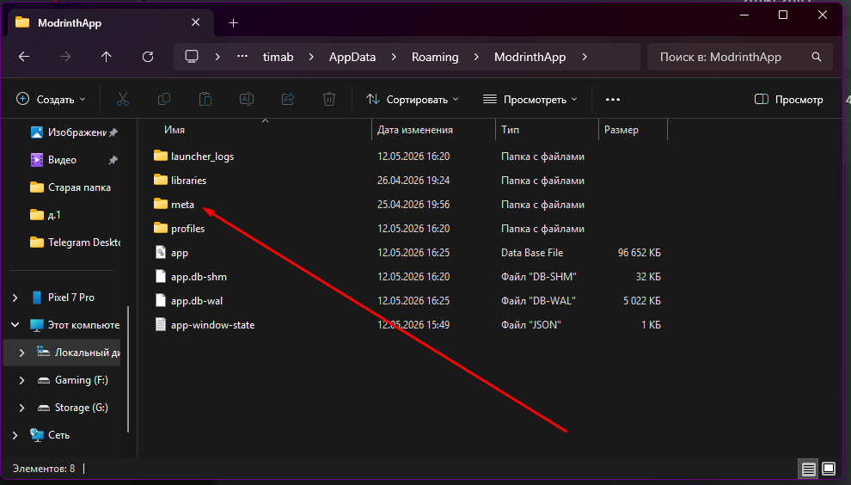Open the Сортировать dropdown
This screenshot has height=485, width=851.
[x=413, y=100]
